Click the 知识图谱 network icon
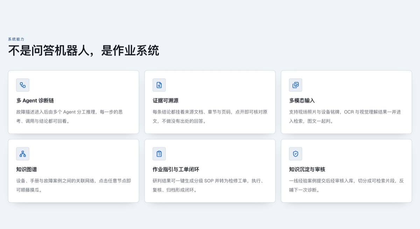 point(23,154)
